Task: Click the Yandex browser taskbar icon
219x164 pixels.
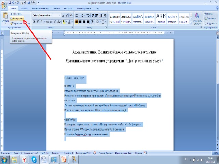Action: click(24, 159)
